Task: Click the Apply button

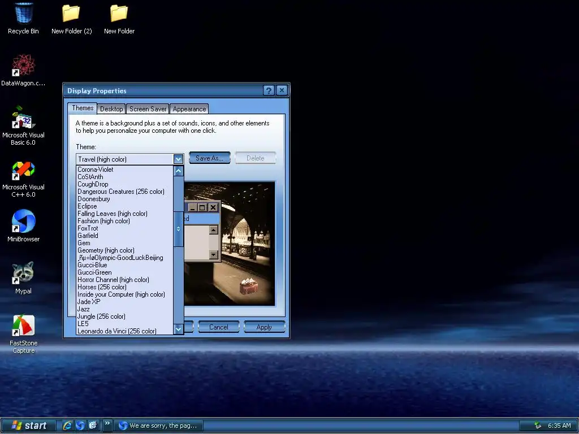Action: pyautogui.click(x=264, y=327)
